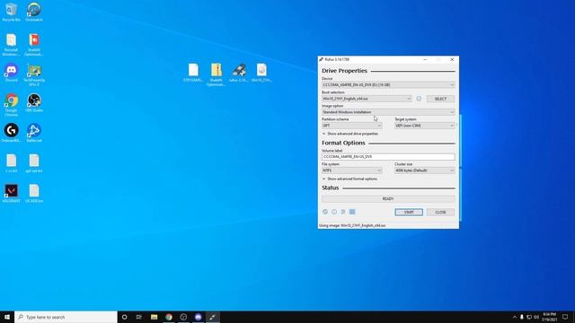
Task: Click the READY status progress bar
Action: [x=388, y=199]
